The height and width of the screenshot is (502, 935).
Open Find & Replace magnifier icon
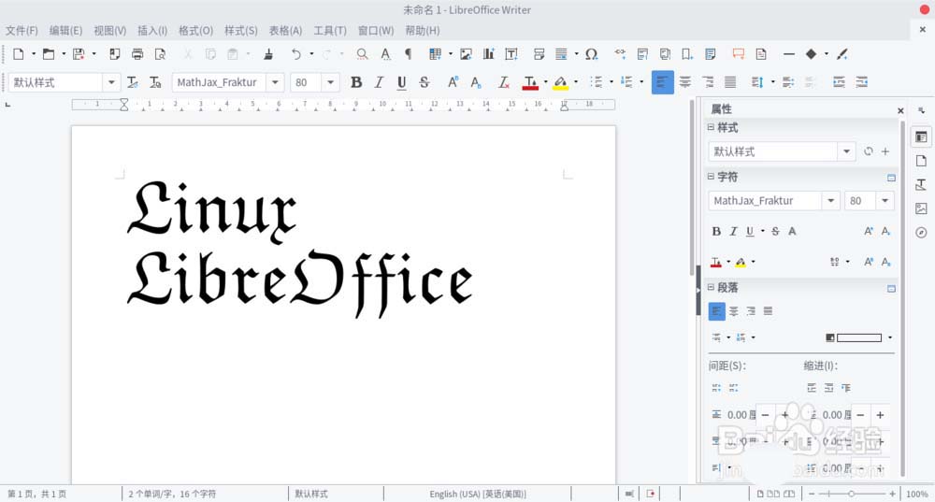tap(362, 54)
